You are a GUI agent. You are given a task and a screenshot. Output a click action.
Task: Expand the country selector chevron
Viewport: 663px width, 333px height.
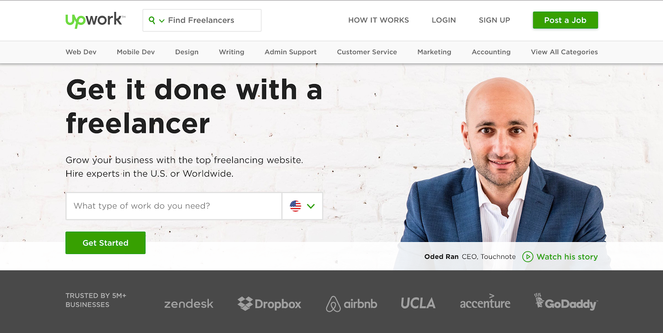pyautogui.click(x=311, y=206)
